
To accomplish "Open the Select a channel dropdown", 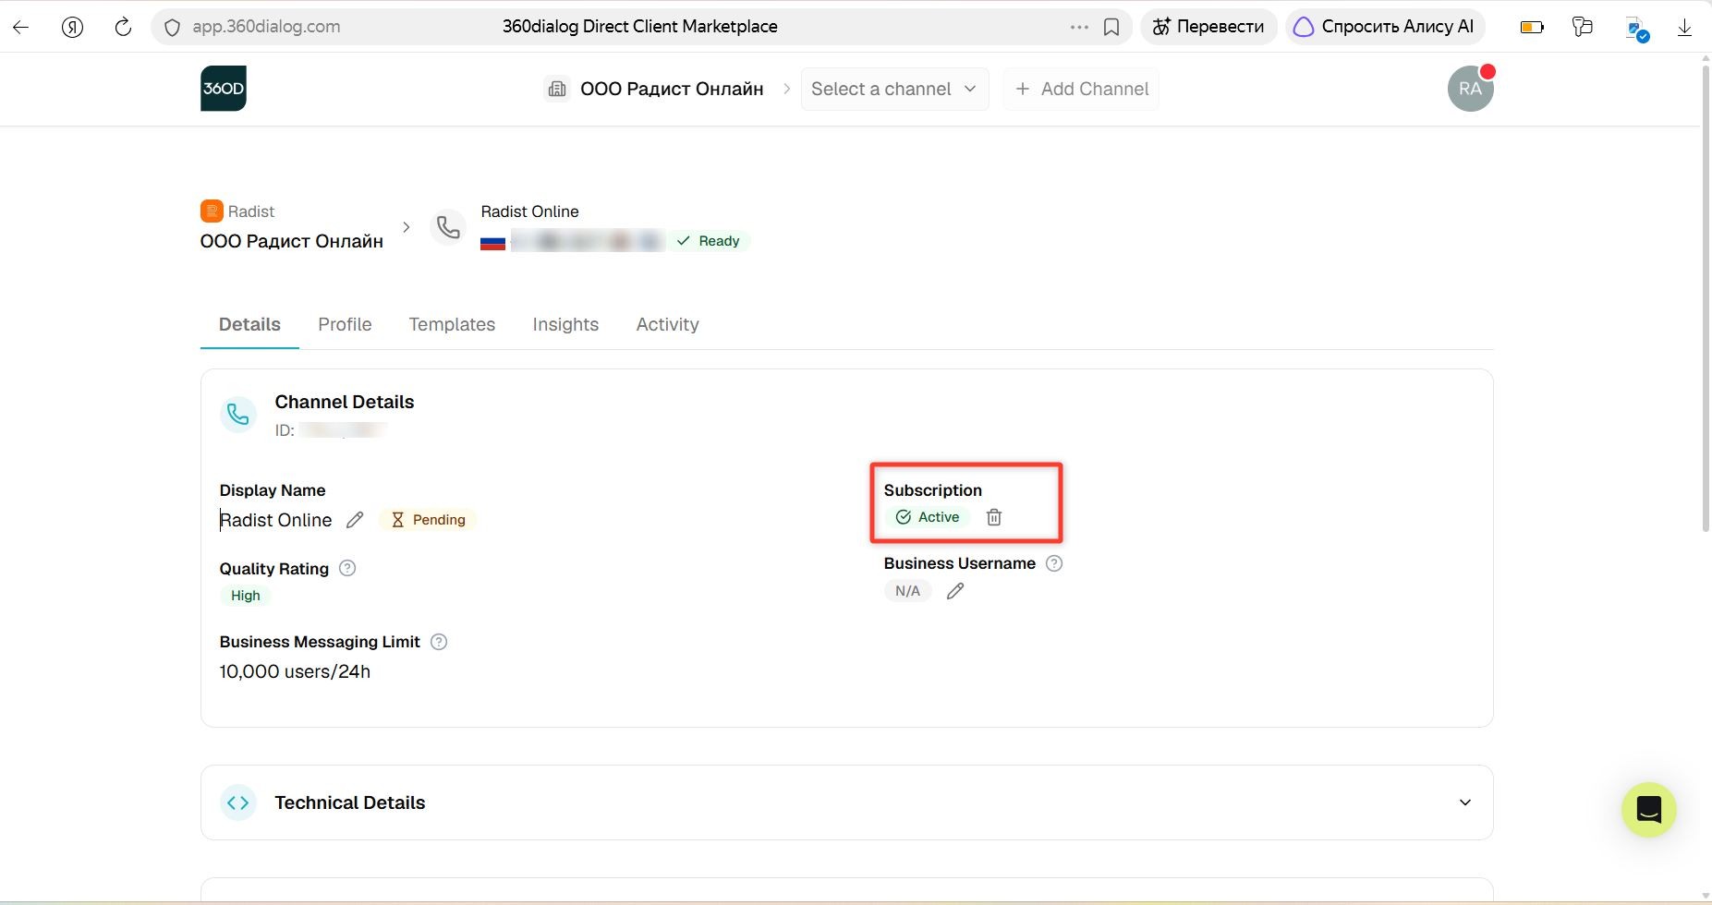I will [x=894, y=89].
